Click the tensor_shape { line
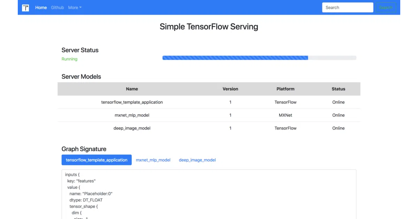Viewport: 418px width, 219px height. point(84,206)
